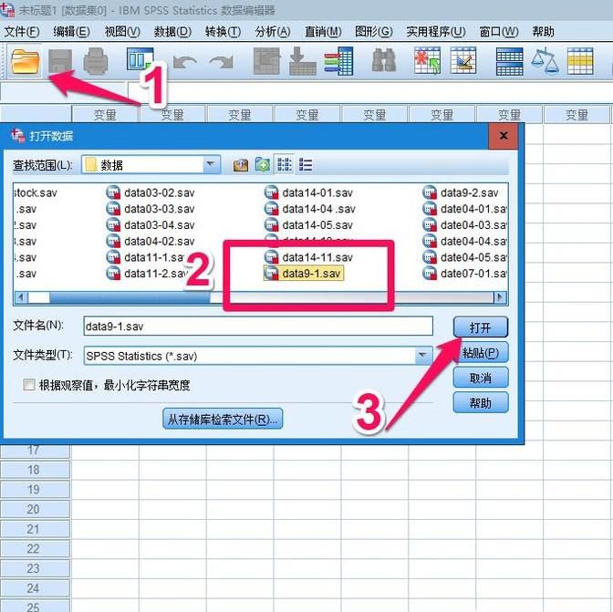Click the Go to variable icon

pyautogui.click(x=303, y=61)
